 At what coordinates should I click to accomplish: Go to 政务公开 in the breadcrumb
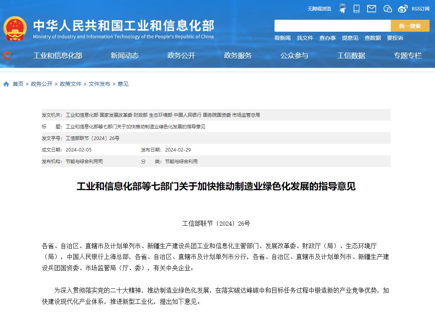[x=41, y=84]
